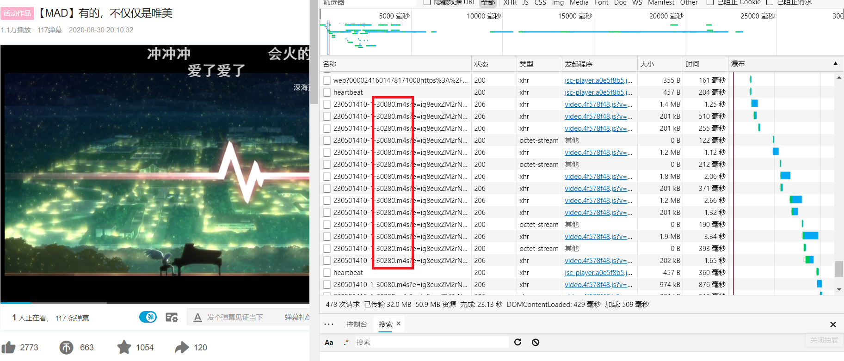Give a coin using the 663 coin icon
The height and width of the screenshot is (361, 844).
click(66, 347)
